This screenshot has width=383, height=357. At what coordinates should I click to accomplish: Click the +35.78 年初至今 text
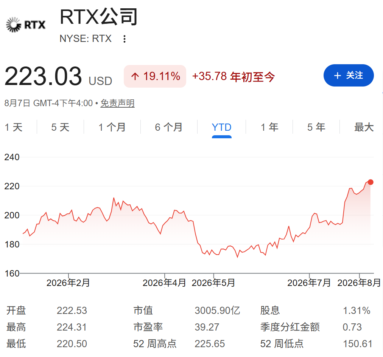(x=234, y=77)
